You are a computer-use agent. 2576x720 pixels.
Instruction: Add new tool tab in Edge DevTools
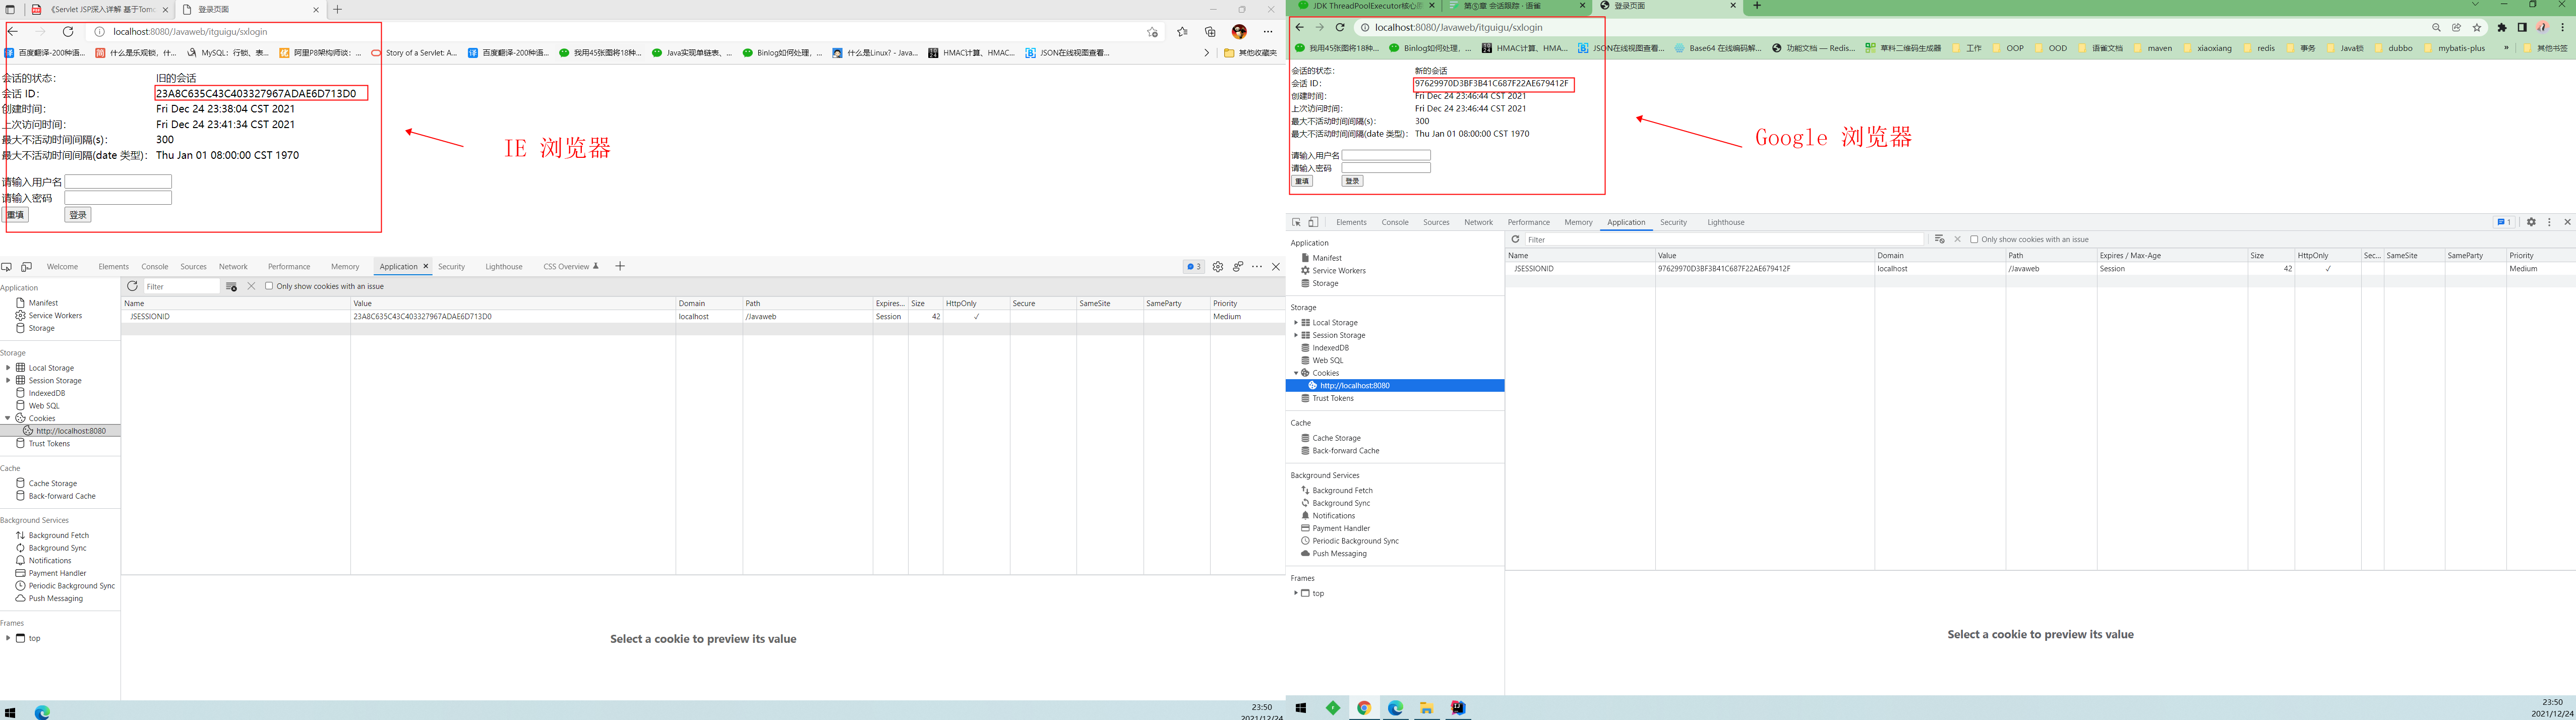point(620,266)
